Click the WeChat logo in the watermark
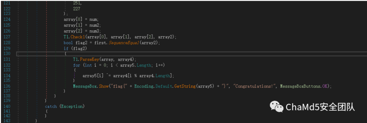The image size is (367, 123). click(277, 107)
